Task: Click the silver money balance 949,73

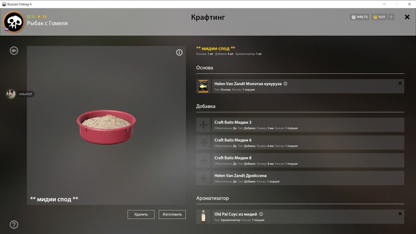Action: [359, 17]
